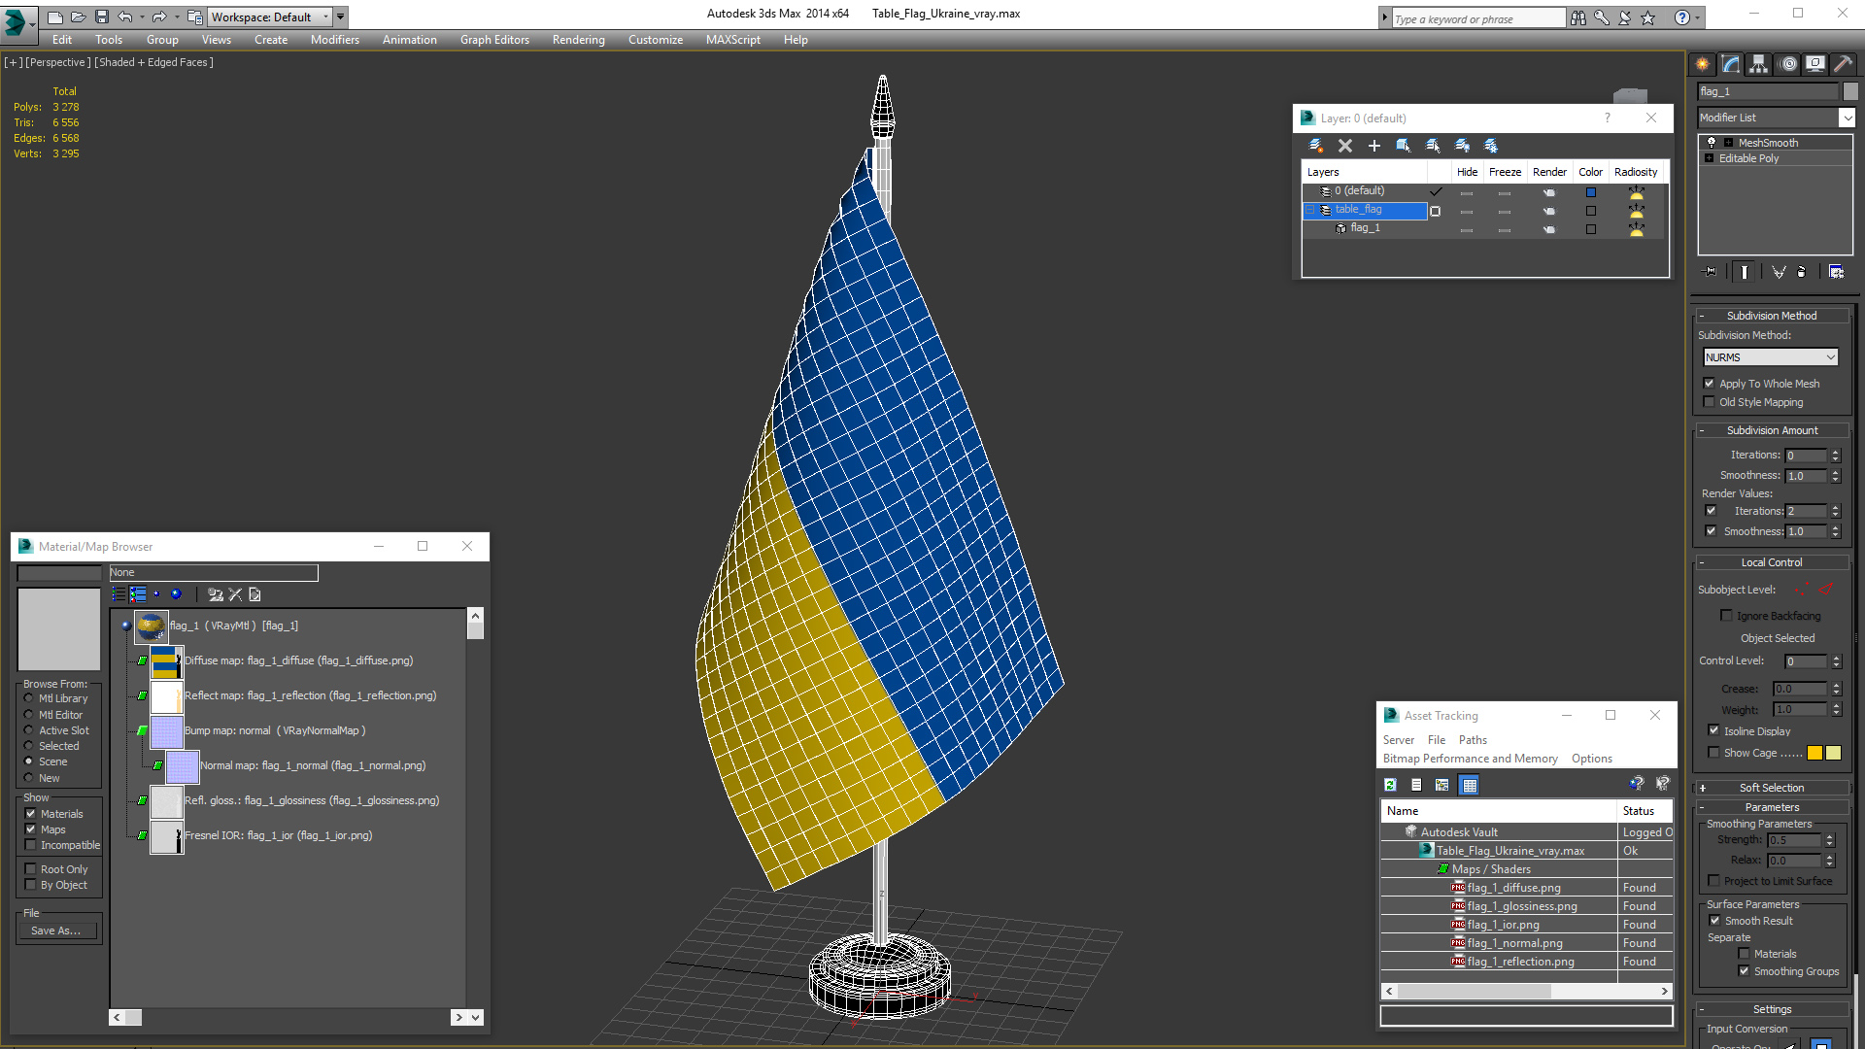Image resolution: width=1865 pixels, height=1049 pixels.
Task: Open Paths menu in Asset Tracking
Action: tap(1473, 740)
